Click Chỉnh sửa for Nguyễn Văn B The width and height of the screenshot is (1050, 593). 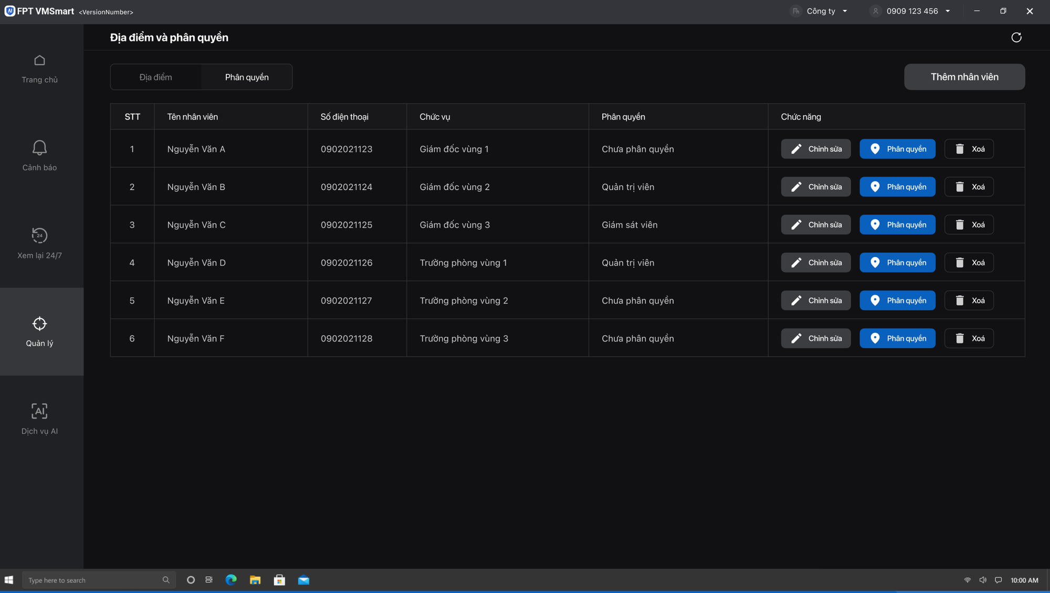(815, 187)
